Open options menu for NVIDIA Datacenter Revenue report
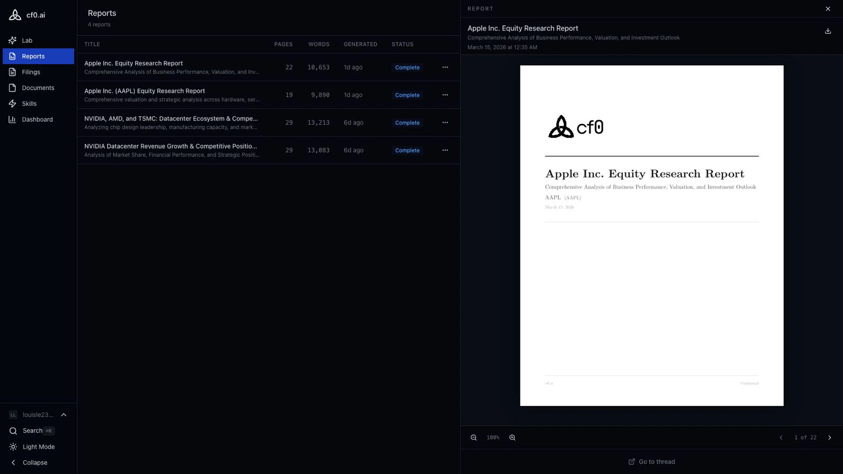 [445, 150]
